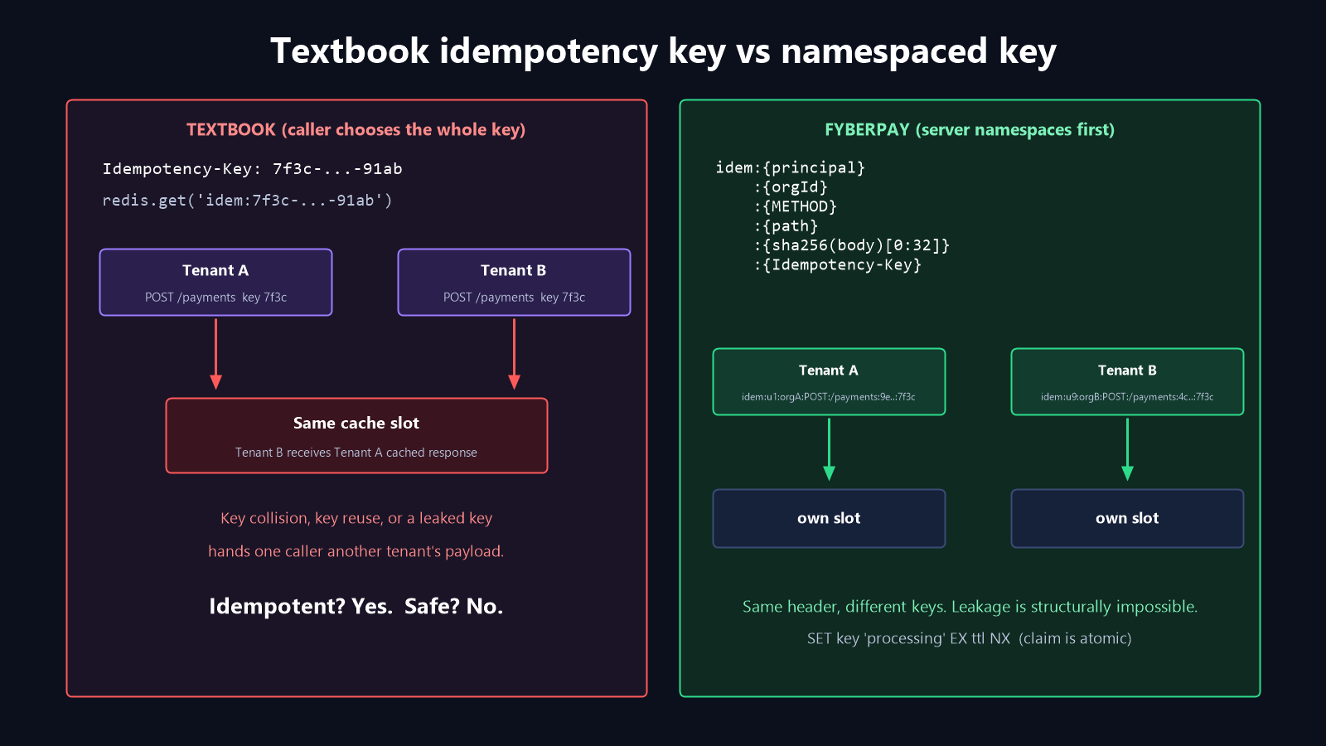Click the title "Textbook idempotency key vs namespaced key"
Screen dimensions: 1326x746
coord(663,51)
